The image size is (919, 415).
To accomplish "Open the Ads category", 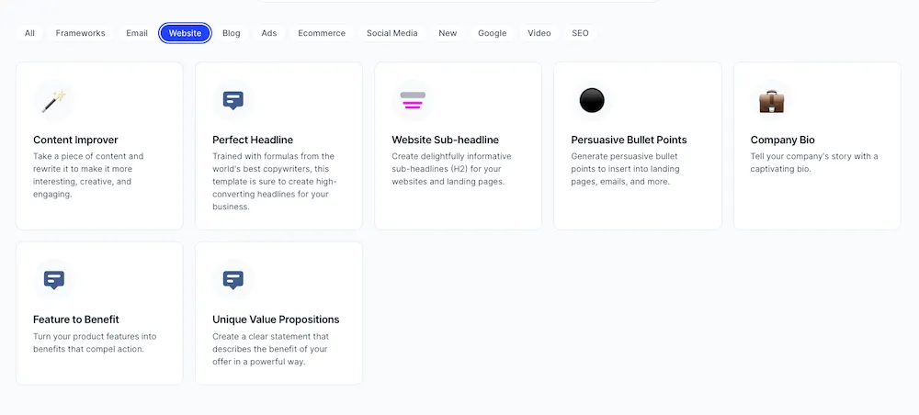I will click(269, 33).
